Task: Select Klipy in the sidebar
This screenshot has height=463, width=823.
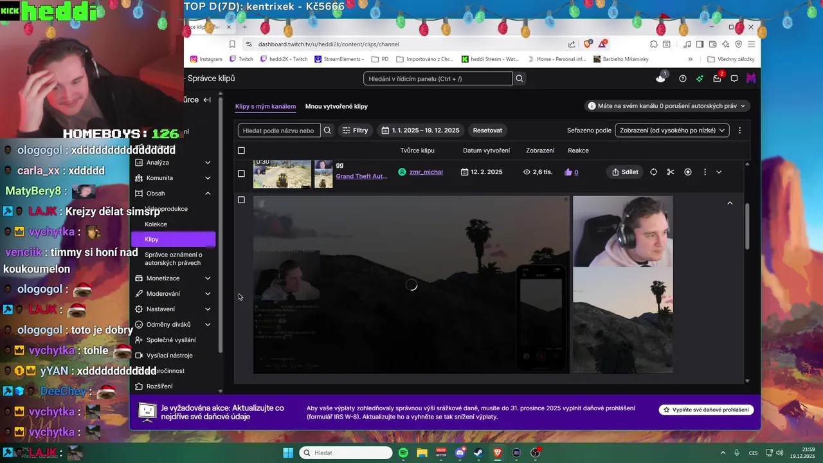Action: click(173, 239)
